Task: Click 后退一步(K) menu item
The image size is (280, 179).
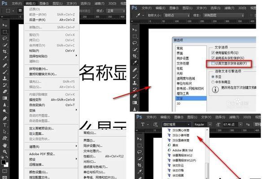Action: point(52,20)
